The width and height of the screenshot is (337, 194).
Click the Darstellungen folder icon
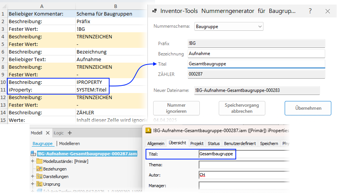[x=39, y=176]
